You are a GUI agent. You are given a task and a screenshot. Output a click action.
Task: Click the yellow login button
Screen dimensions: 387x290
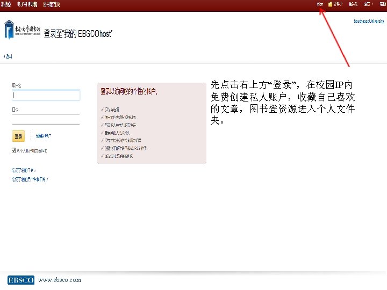[x=18, y=136]
